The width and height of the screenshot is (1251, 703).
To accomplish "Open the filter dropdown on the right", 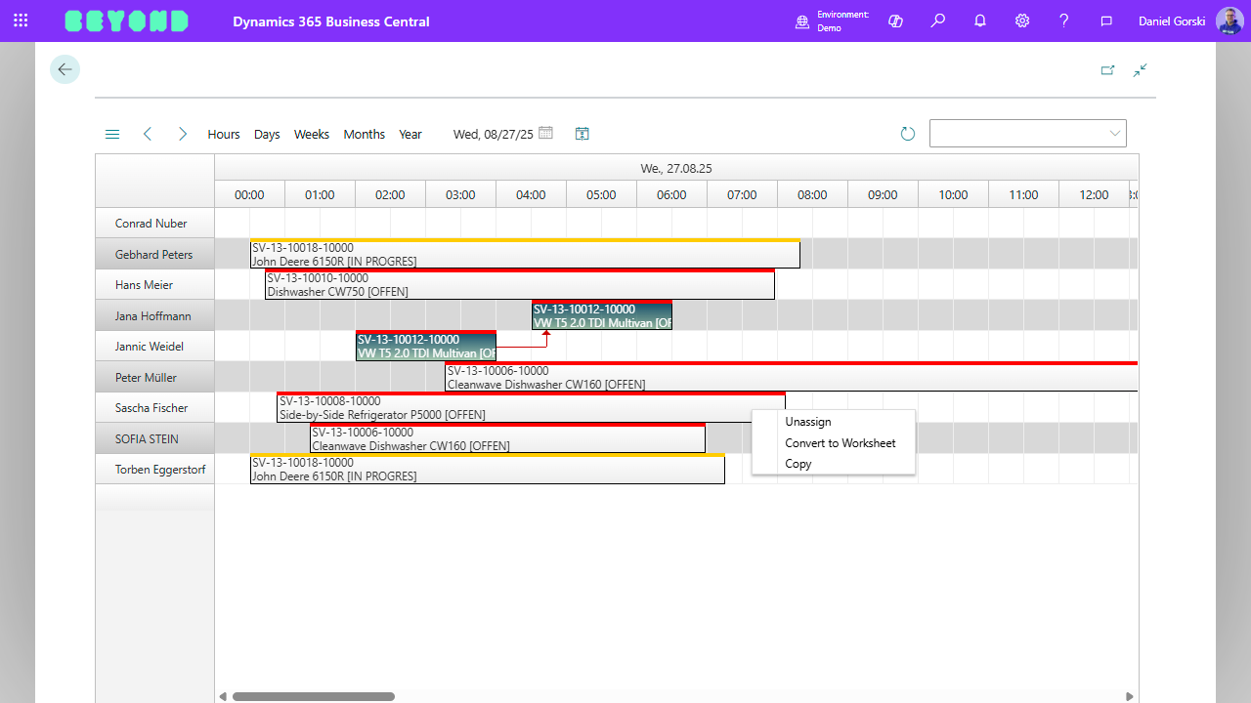I will pyautogui.click(x=1113, y=133).
